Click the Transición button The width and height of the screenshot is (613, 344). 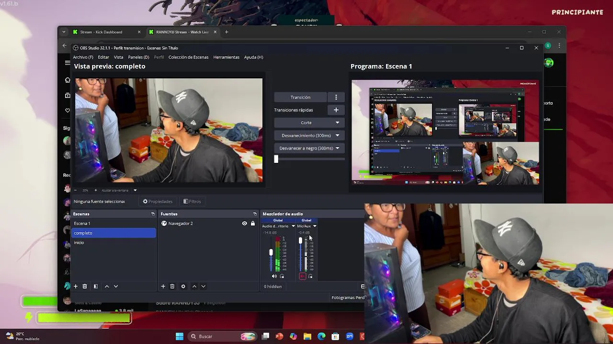point(300,97)
